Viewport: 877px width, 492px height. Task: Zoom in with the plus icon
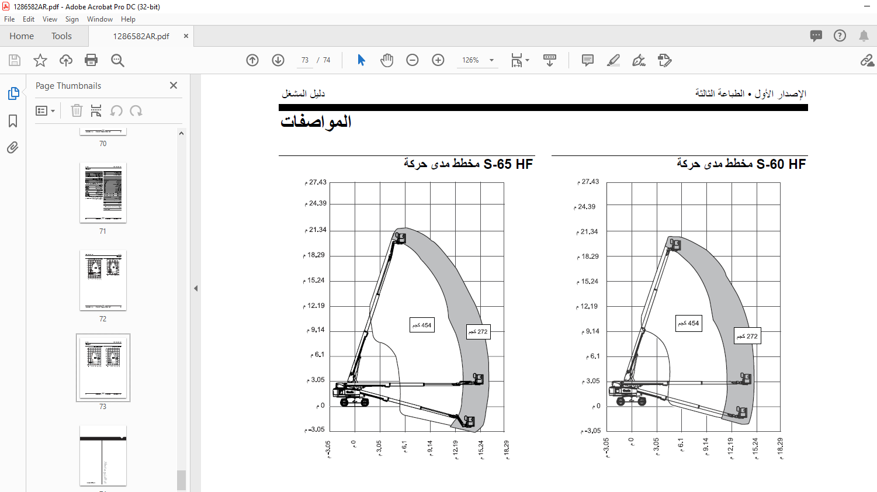[438, 60]
